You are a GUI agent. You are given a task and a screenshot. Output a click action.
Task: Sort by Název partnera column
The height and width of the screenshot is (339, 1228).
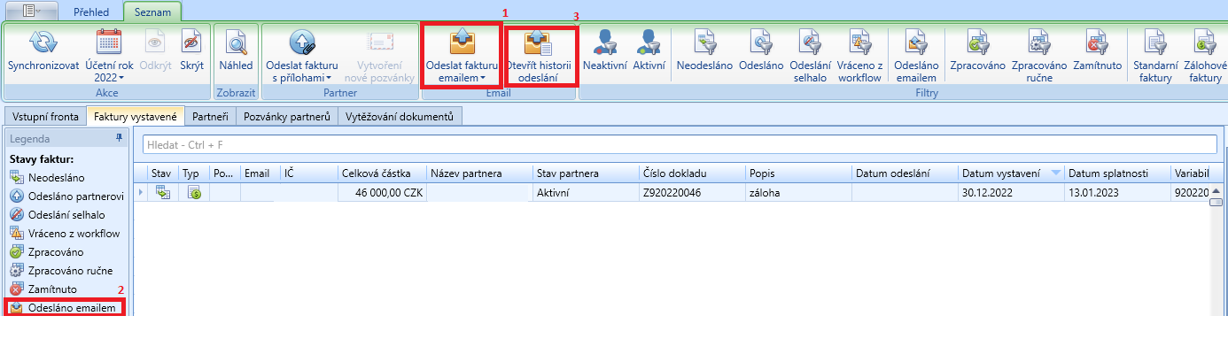pyautogui.click(x=479, y=173)
